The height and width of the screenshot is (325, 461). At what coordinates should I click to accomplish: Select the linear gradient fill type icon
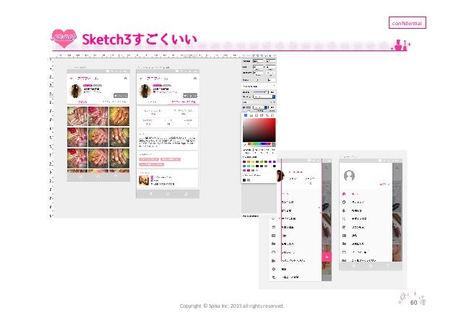(x=251, y=115)
